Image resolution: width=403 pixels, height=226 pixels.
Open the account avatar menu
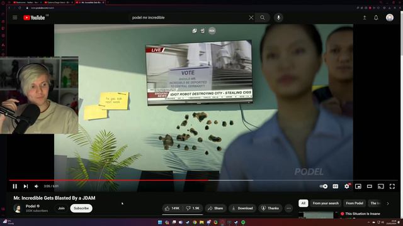(x=390, y=18)
